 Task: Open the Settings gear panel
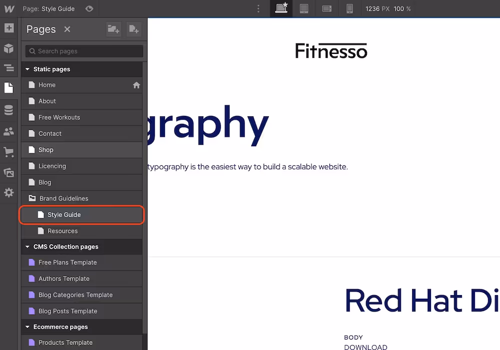point(9,193)
